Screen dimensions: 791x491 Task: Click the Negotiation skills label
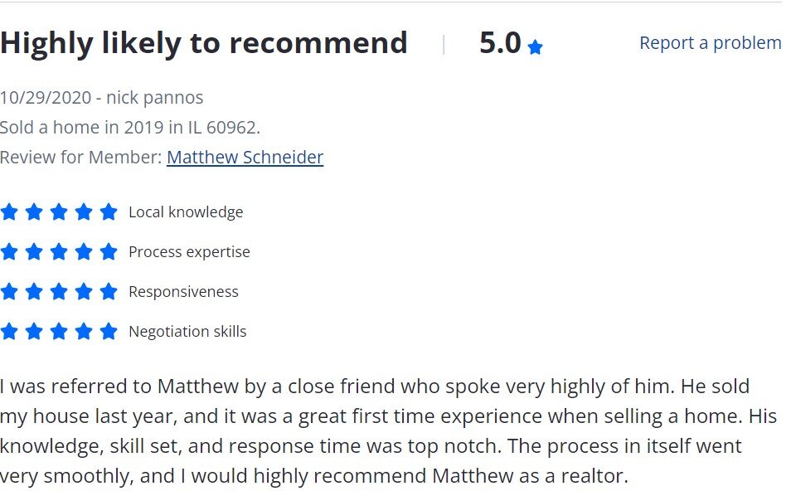click(x=187, y=332)
